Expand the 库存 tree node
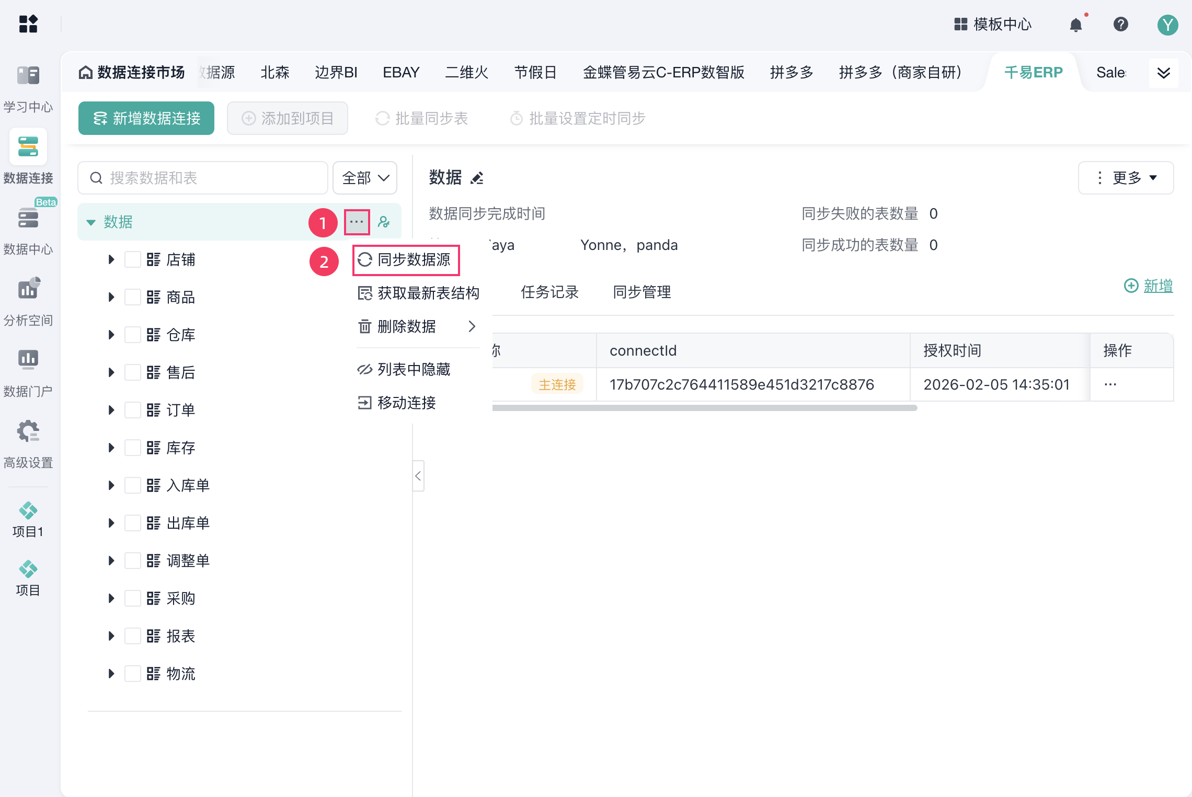This screenshot has width=1192, height=797. click(111, 448)
